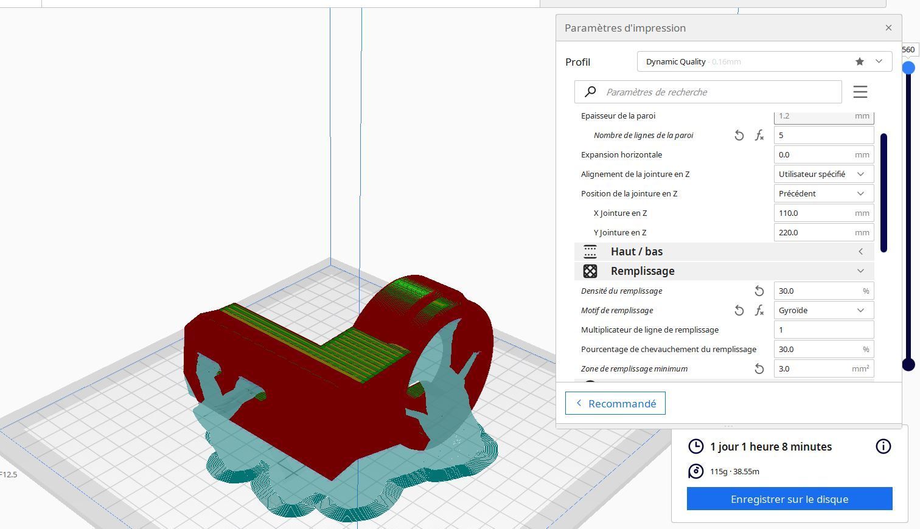The width and height of the screenshot is (920, 529).
Task: Open the settings visibility hamburger menu
Action: point(860,92)
